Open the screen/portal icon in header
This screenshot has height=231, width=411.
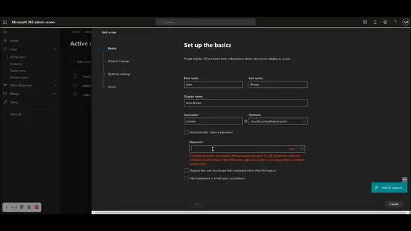pyautogui.click(x=365, y=22)
